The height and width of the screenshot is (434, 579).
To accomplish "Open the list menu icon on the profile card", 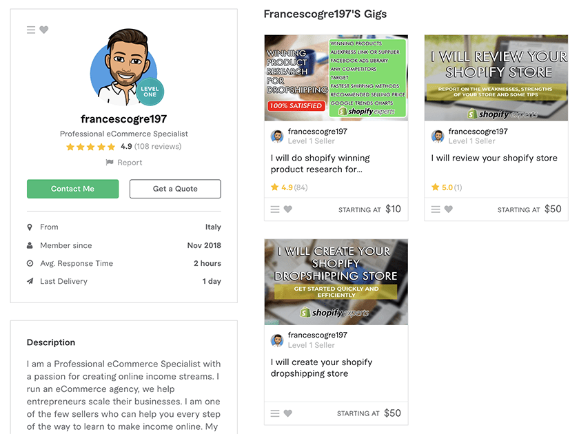I will click(x=31, y=30).
